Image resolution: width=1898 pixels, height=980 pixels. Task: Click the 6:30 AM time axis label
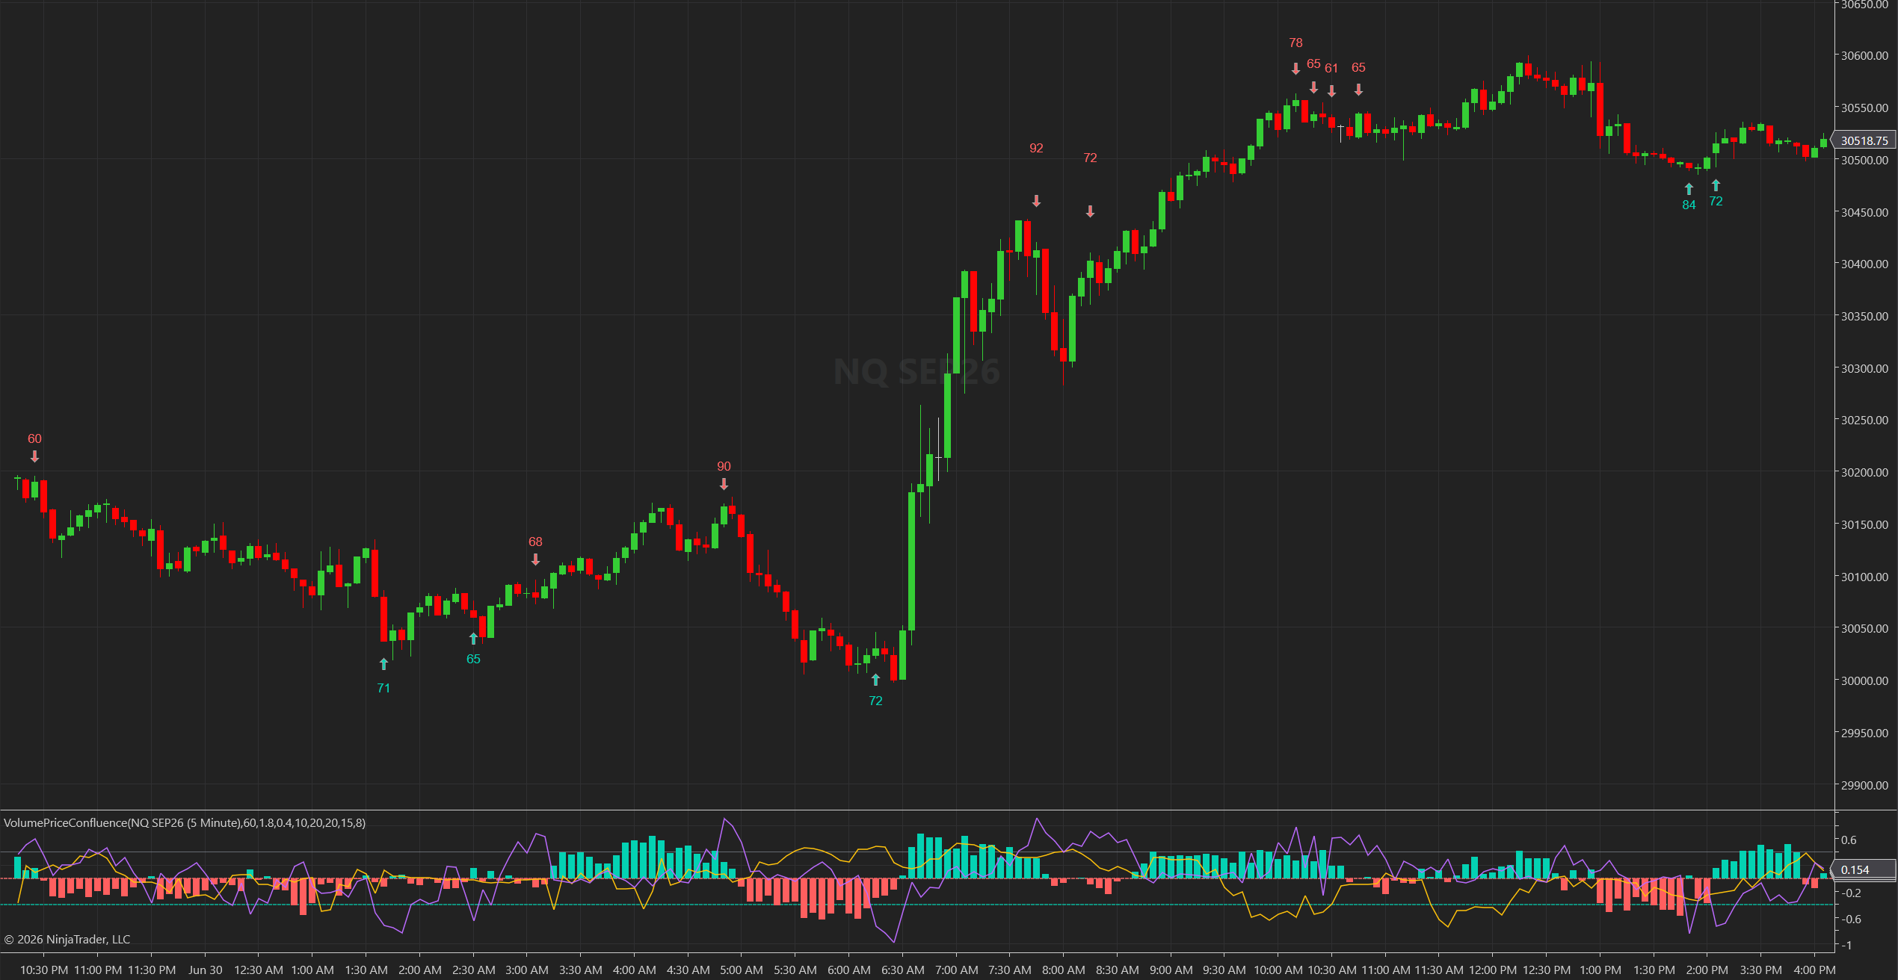tap(903, 970)
